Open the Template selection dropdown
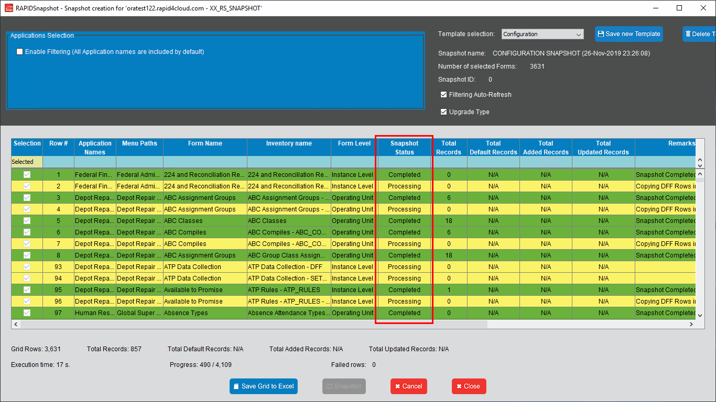The image size is (716, 402). click(543, 34)
